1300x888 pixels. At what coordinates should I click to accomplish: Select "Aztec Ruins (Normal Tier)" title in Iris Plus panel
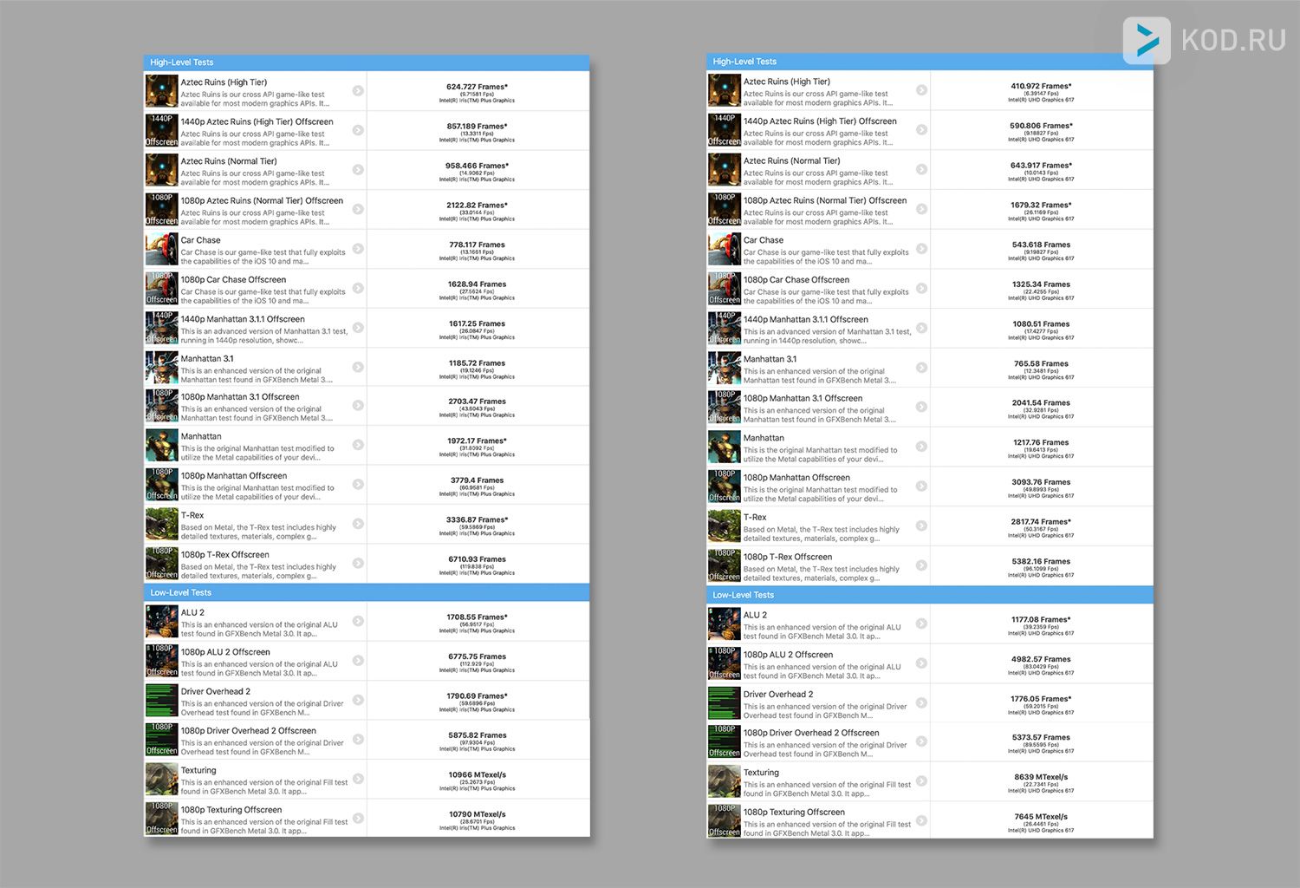[229, 161]
